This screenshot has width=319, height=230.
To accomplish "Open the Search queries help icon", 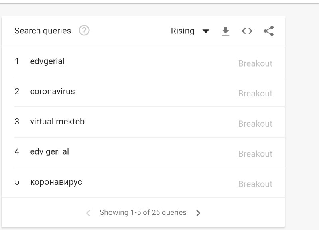I will (x=84, y=31).
